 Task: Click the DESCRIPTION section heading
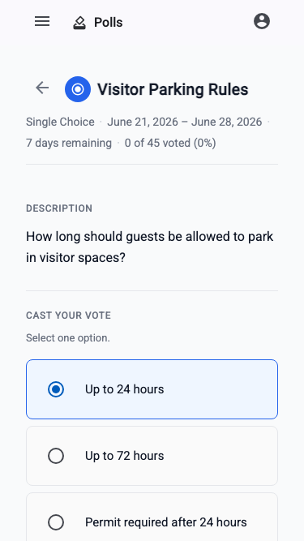[59, 208]
